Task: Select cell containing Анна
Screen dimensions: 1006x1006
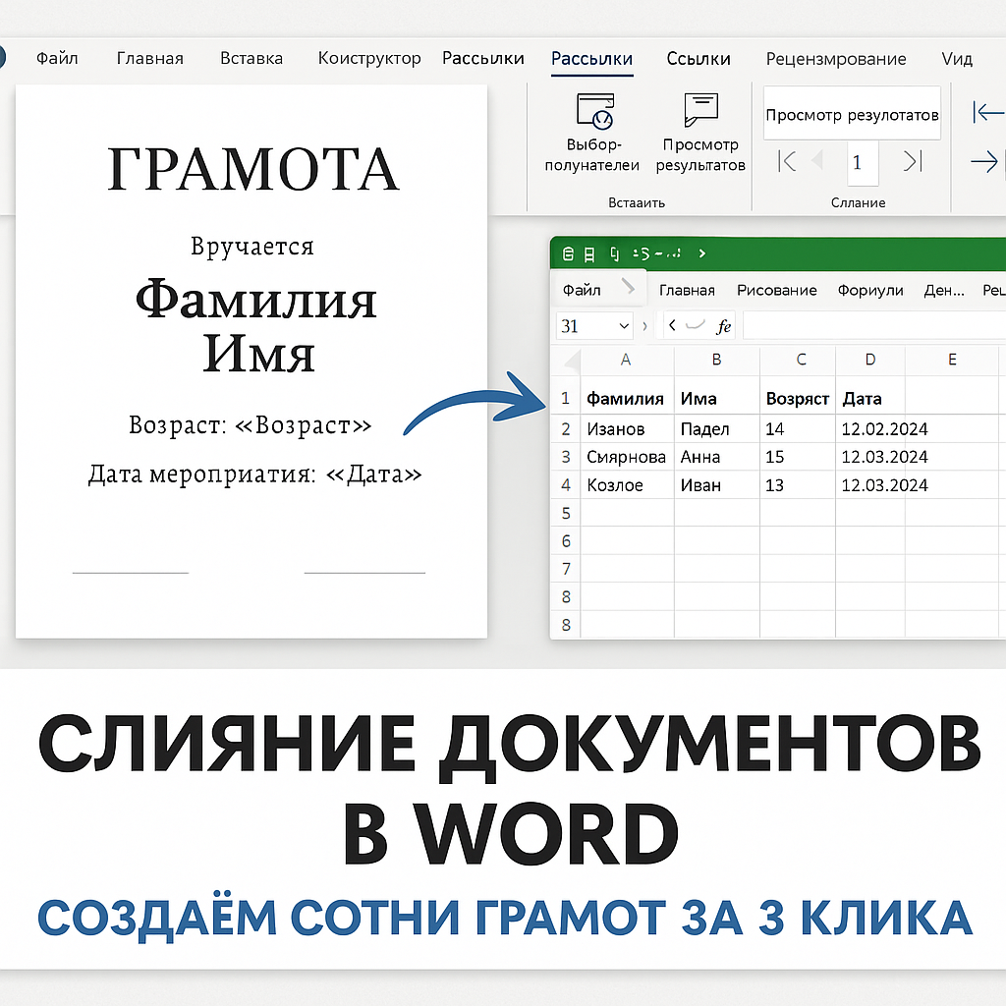Action: coord(717,457)
